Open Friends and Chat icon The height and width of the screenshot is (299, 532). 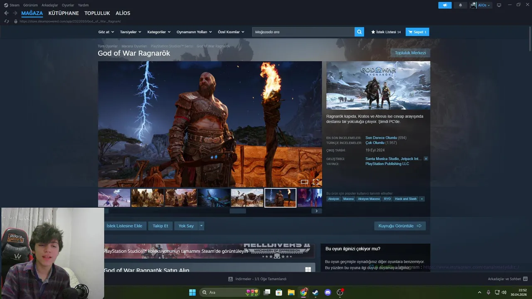pyautogui.click(x=525, y=279)
